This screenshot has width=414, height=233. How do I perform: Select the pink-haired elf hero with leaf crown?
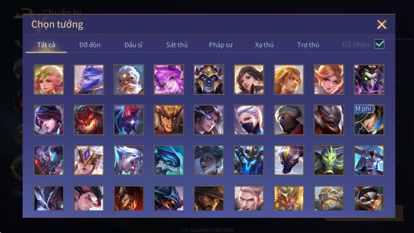click(49, 79)
